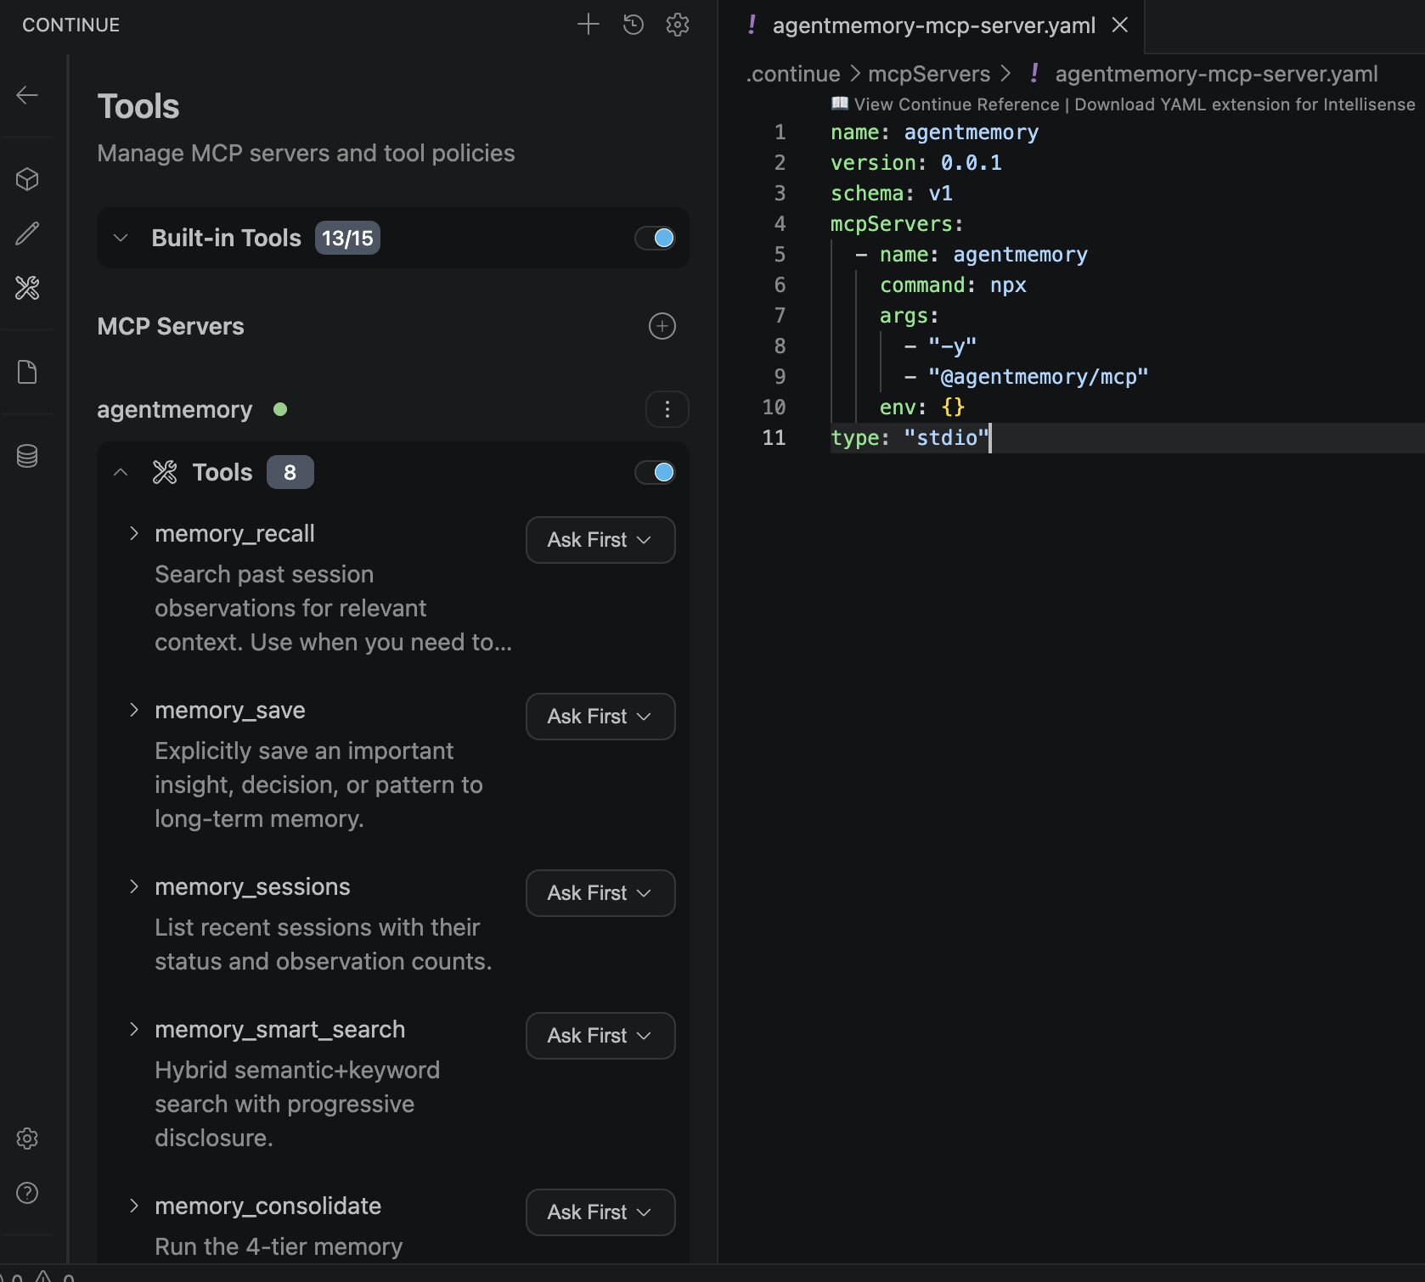Click the 'env: {}' line
Screen dimensions: 1425x1282
(922, 408)
